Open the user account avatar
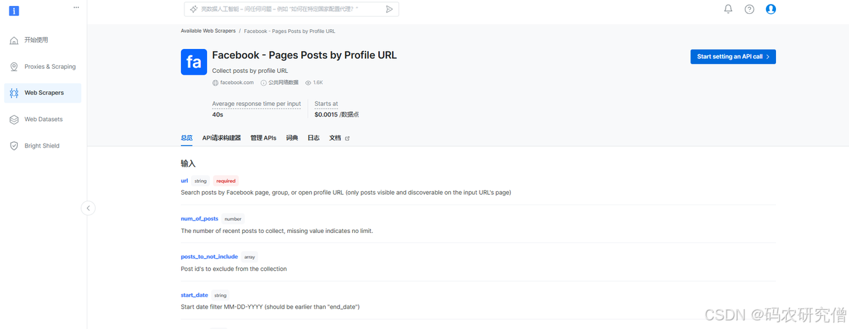This screenshot has width=849, height=329. click(771, 9)
